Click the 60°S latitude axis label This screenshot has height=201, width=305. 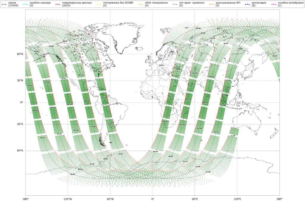20,151
